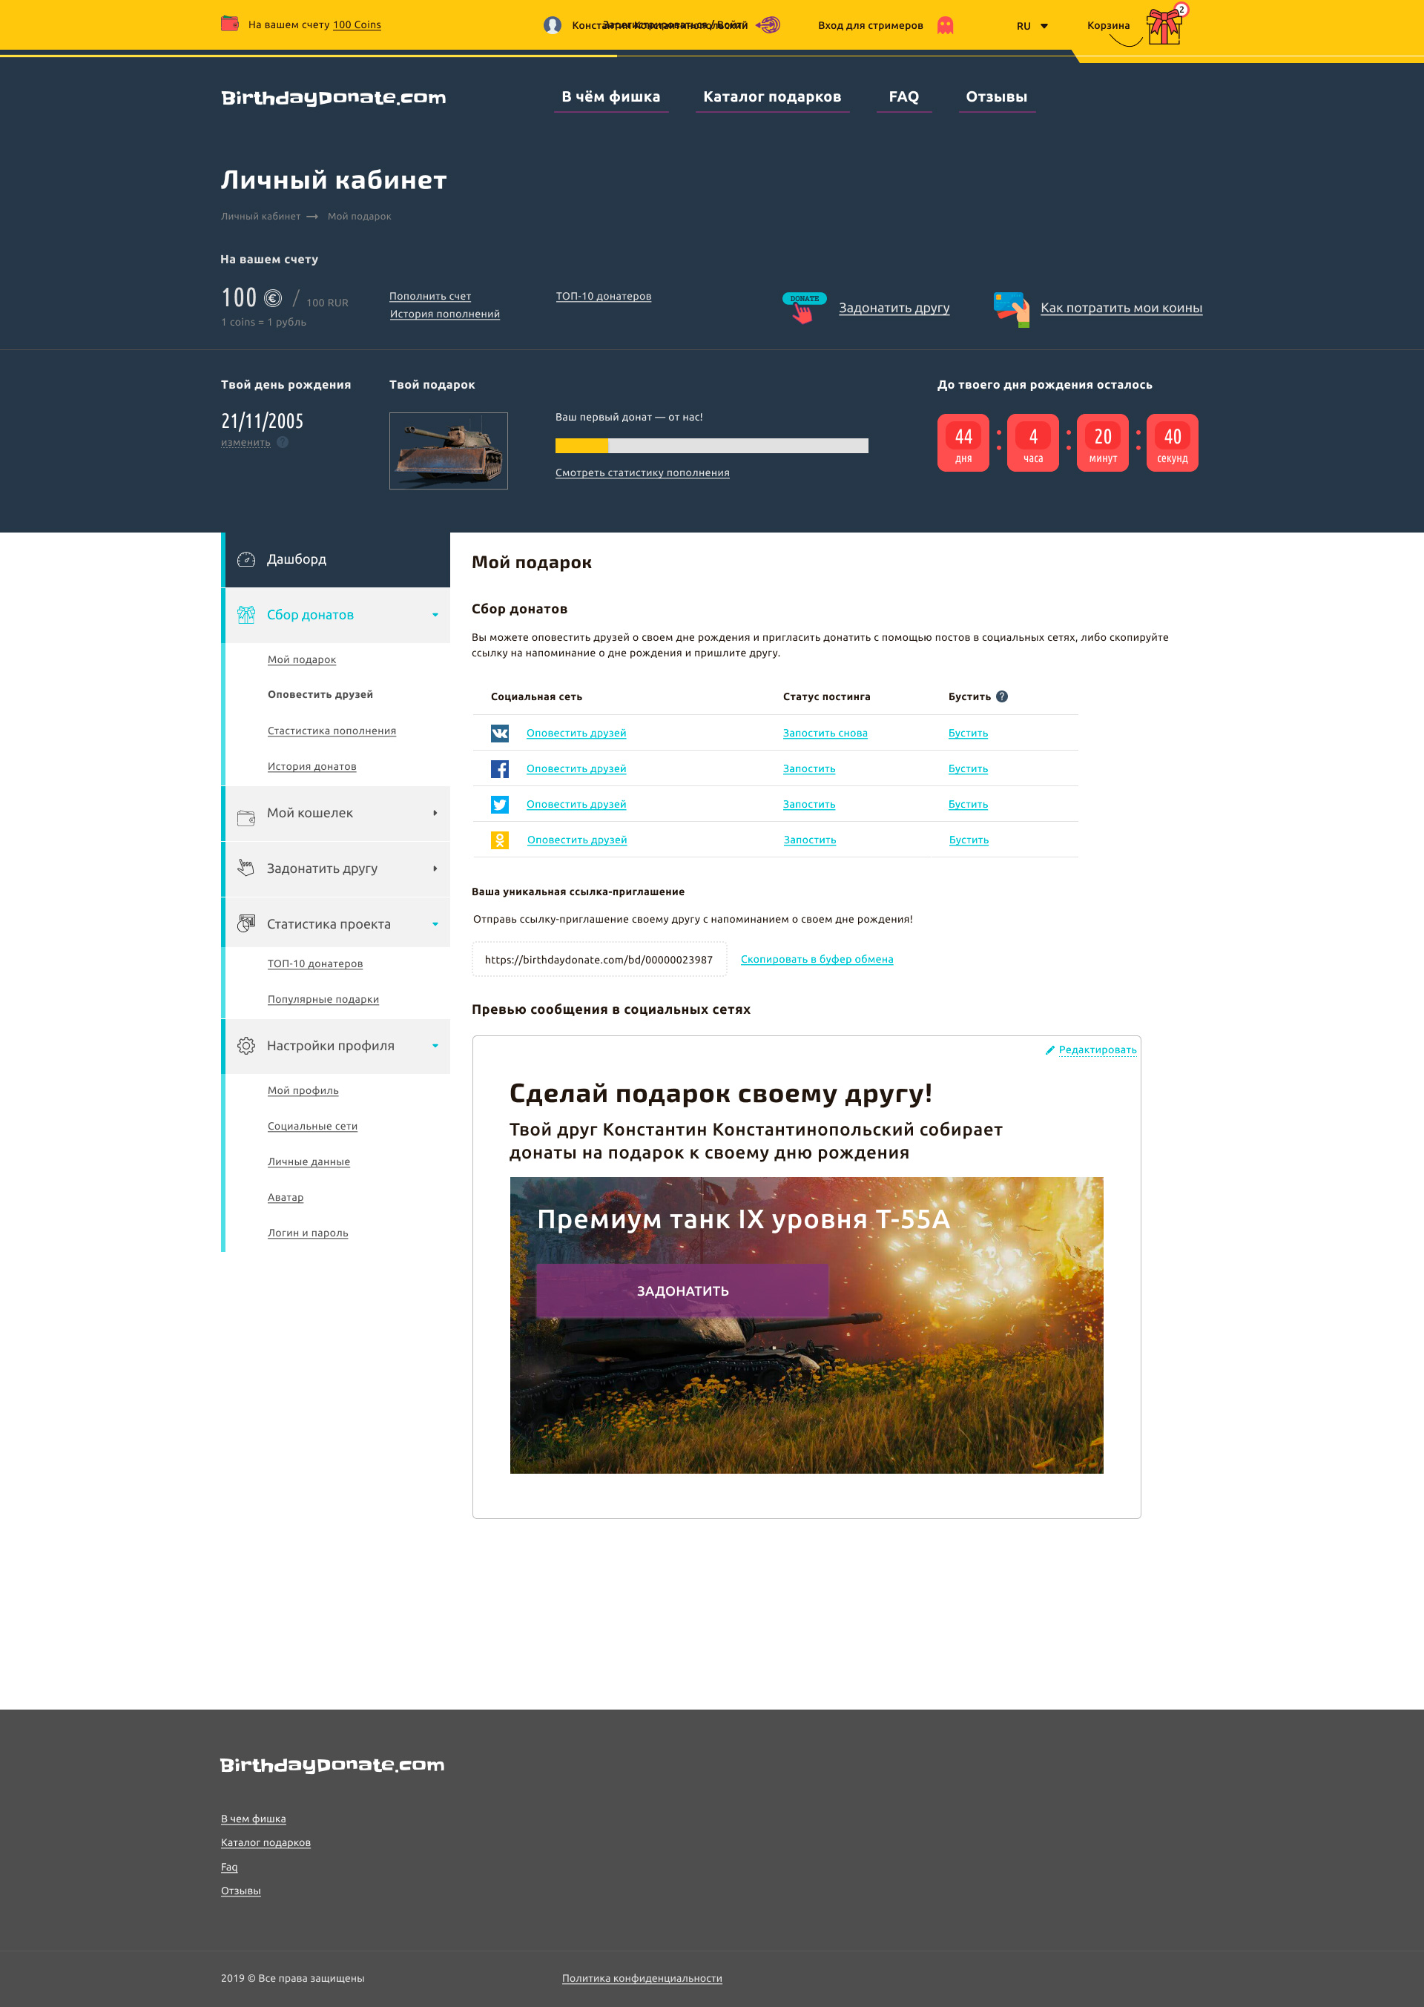Click the user avatar icon in the top bar

pyautogui.click(x=553, y=24)
